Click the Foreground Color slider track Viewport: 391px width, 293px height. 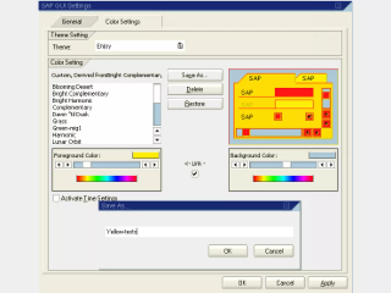107,165
